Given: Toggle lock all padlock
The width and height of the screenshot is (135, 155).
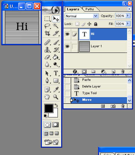Looking at the screenshot, I should 95,24.
